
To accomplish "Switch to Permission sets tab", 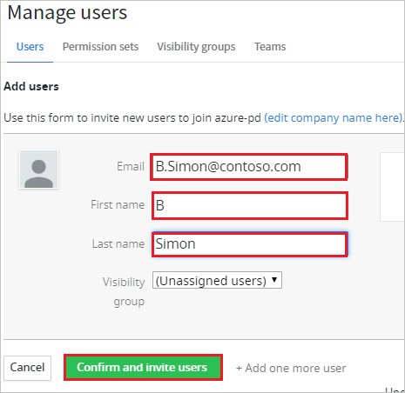I will point(100,47).
